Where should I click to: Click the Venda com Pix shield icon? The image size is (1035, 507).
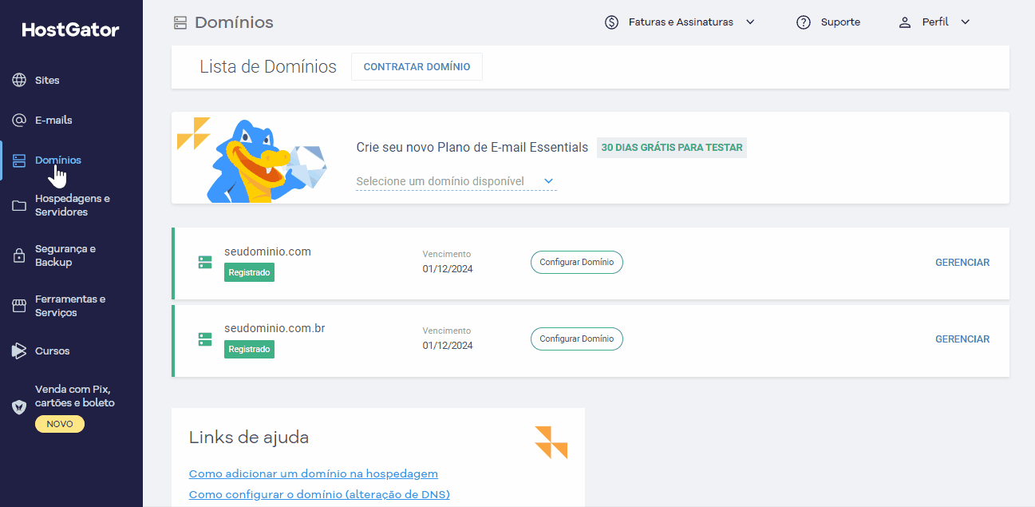19,407
